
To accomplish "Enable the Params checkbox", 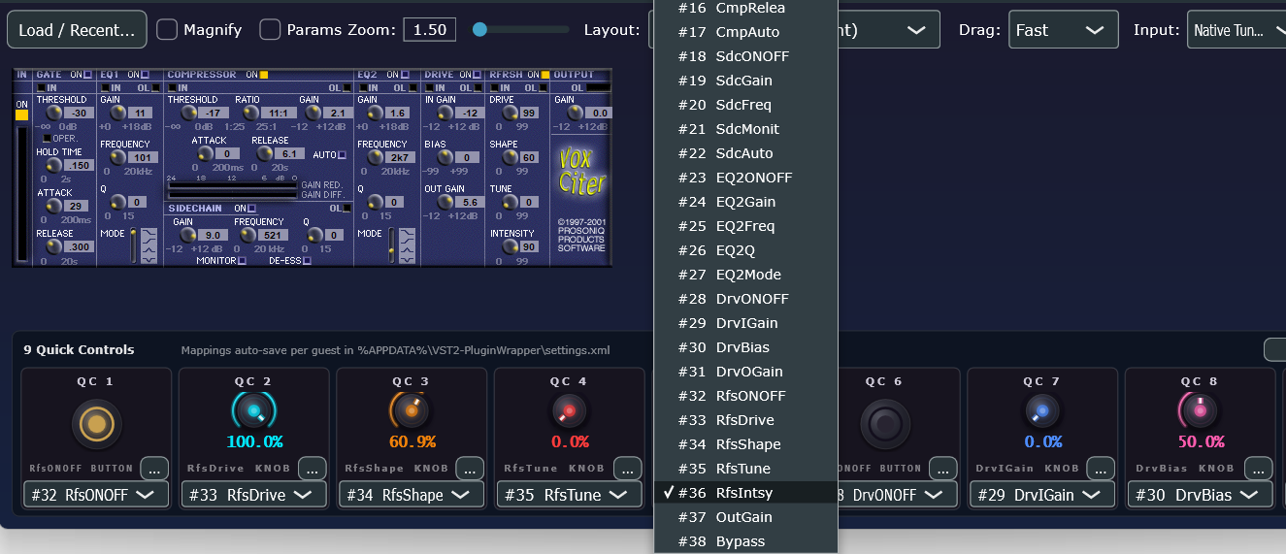I will (x=270, y=30).
